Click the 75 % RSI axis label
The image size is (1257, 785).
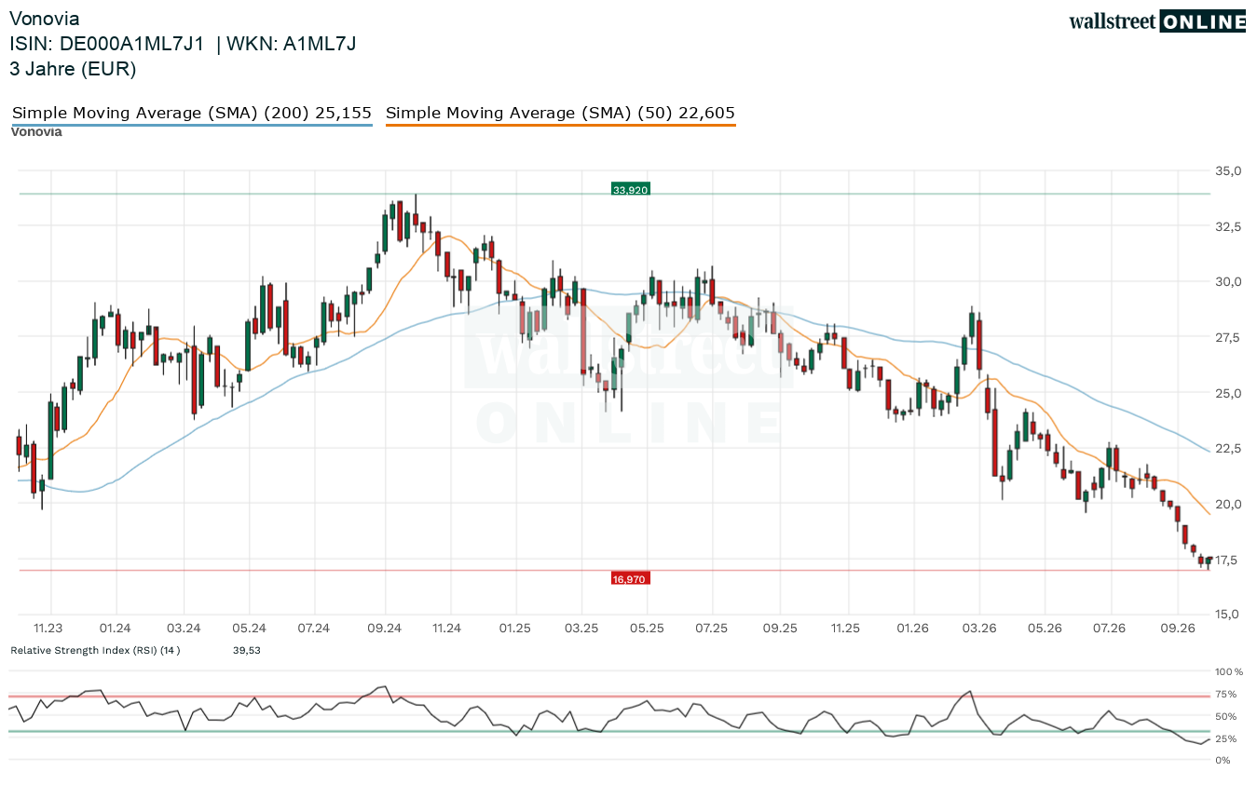[x=1227, y=694]
